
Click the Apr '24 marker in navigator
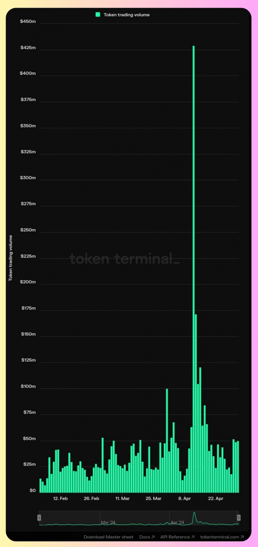pyautogui.click(x=178, y=523)
